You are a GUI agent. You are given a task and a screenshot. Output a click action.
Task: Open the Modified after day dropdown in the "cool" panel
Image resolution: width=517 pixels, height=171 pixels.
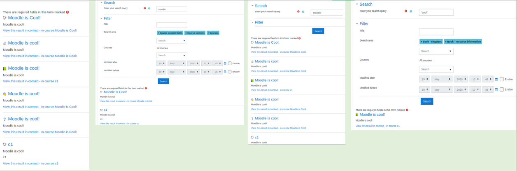[424, 79]
